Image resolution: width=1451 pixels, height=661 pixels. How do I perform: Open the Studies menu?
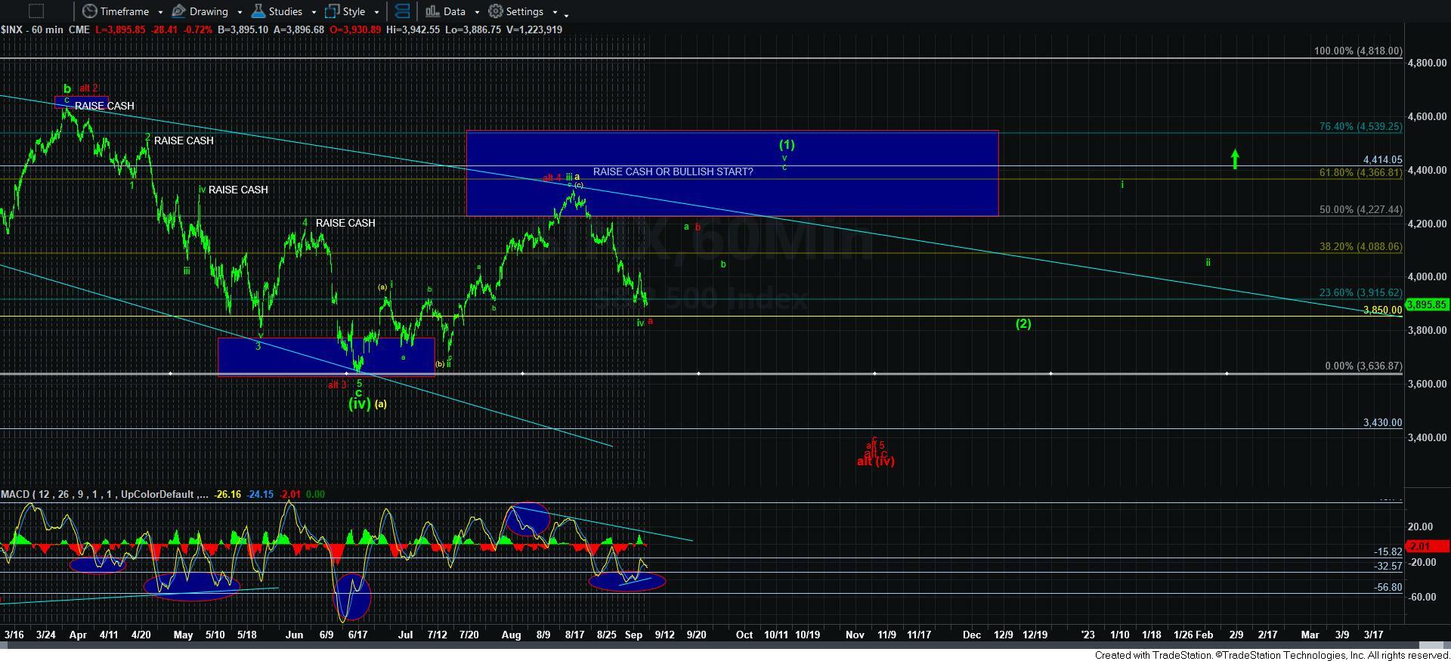click(x=284, y=11)
